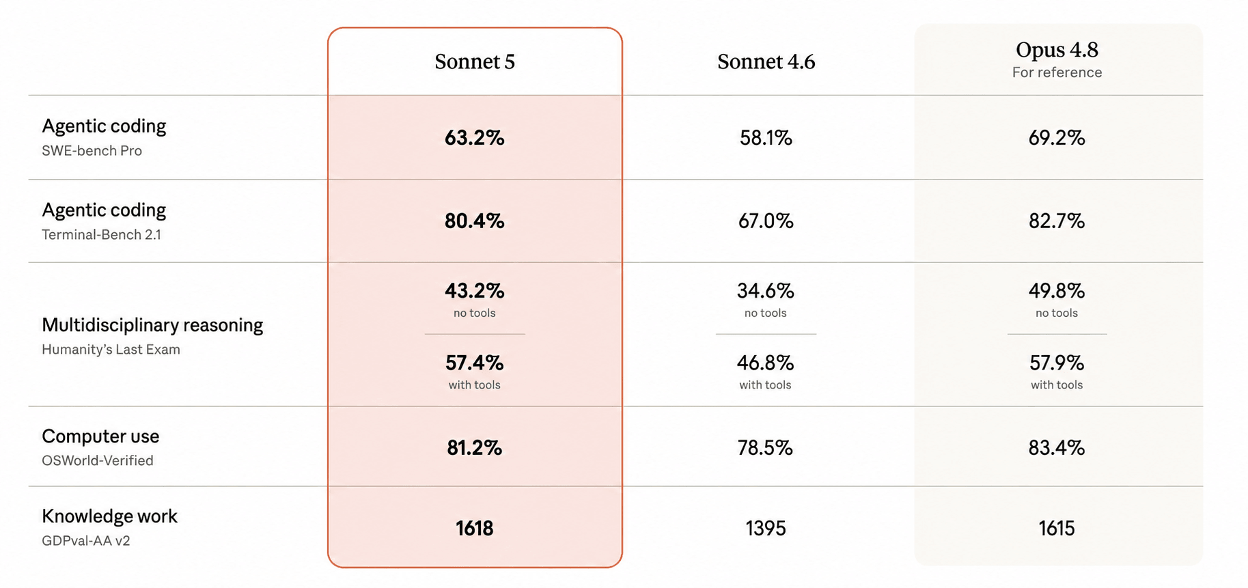Select Opus 4.8's 83.4% OSWorld score
1248x588 pixels.
(1057, 448)
